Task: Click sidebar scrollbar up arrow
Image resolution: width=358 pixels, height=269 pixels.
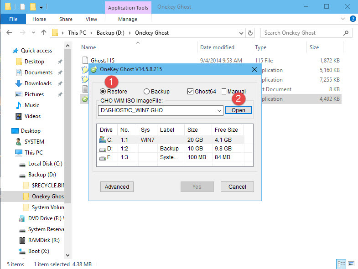Action: coord(67,46)
